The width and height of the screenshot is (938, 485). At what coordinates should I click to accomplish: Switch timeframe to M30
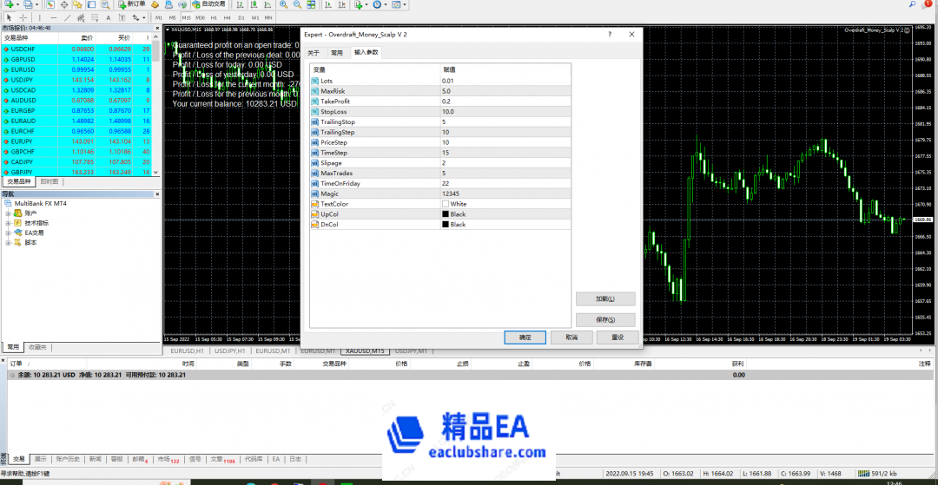(200, 18)
